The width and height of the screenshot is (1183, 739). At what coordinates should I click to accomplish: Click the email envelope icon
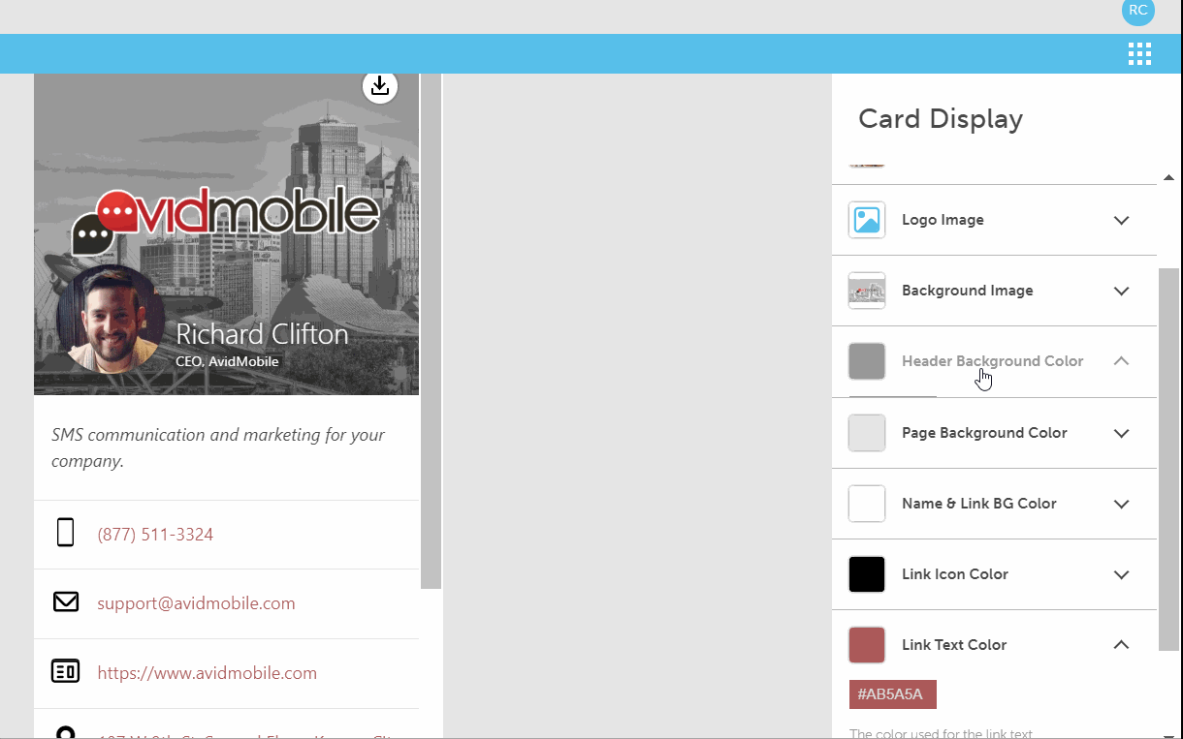click(65, 602)
